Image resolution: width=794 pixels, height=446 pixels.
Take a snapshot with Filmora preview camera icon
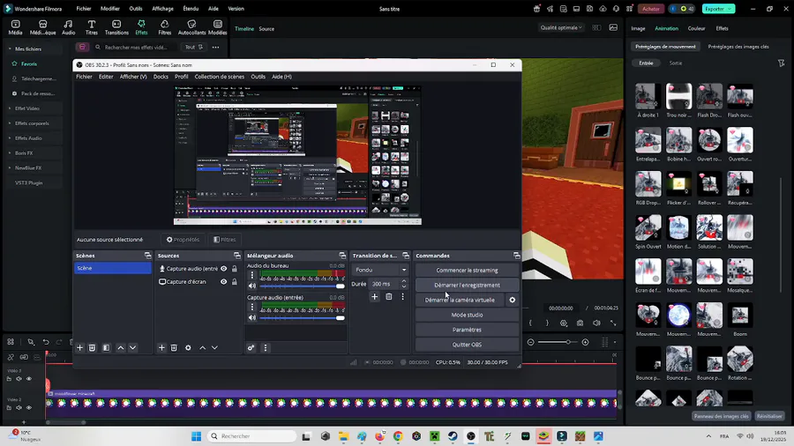[580, 323]
